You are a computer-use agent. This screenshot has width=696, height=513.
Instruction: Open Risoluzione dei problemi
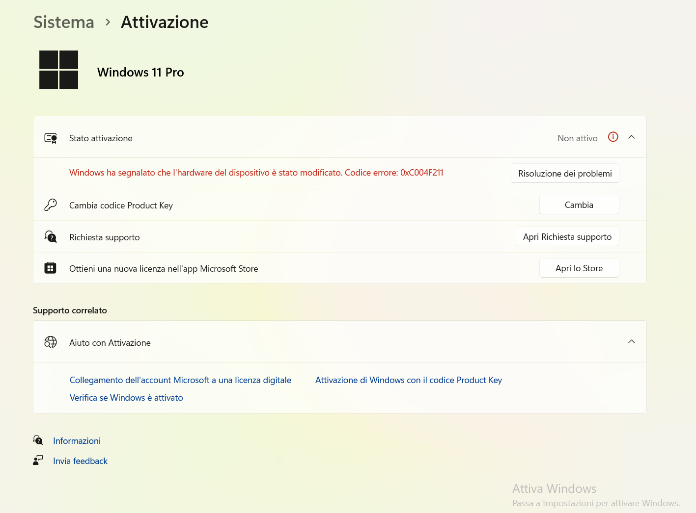(565, 174)
